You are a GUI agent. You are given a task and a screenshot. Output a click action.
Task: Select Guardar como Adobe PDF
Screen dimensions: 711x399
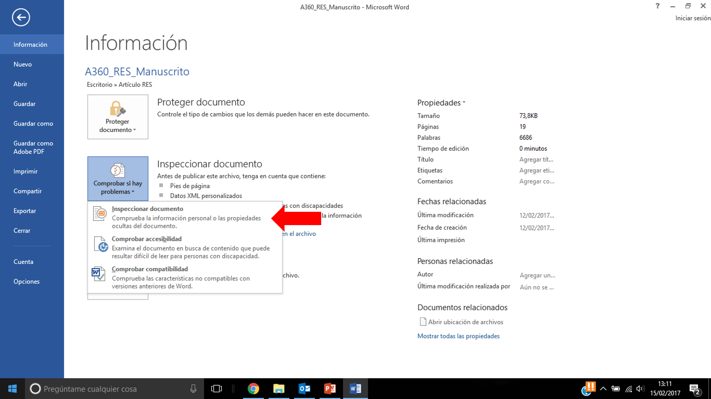pyautogui.click(x=32, y=147)
